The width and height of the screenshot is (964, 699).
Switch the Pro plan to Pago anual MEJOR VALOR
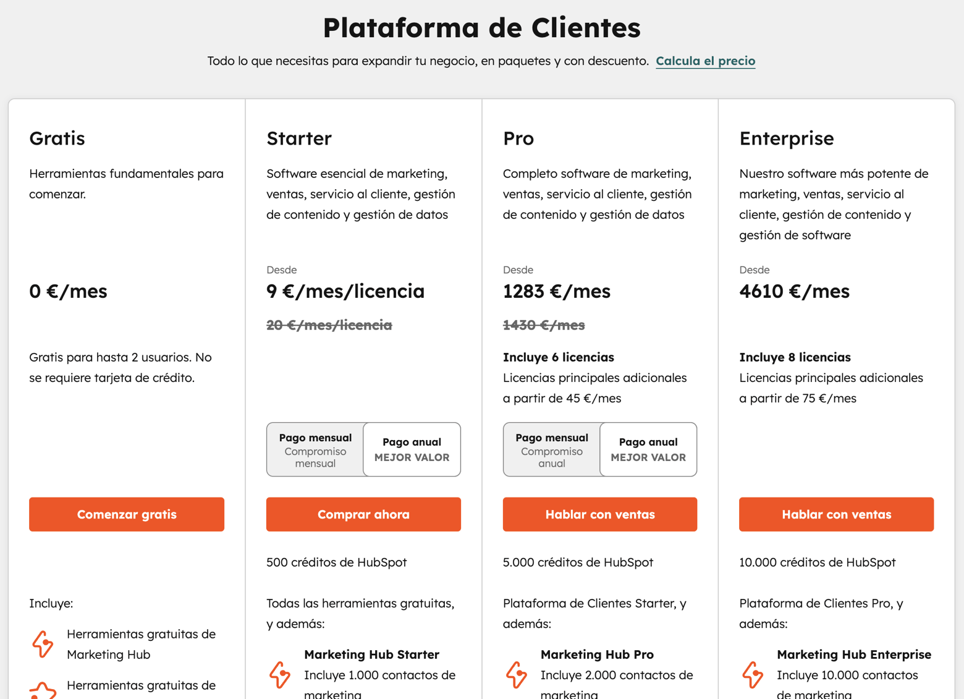click(648, 449)
